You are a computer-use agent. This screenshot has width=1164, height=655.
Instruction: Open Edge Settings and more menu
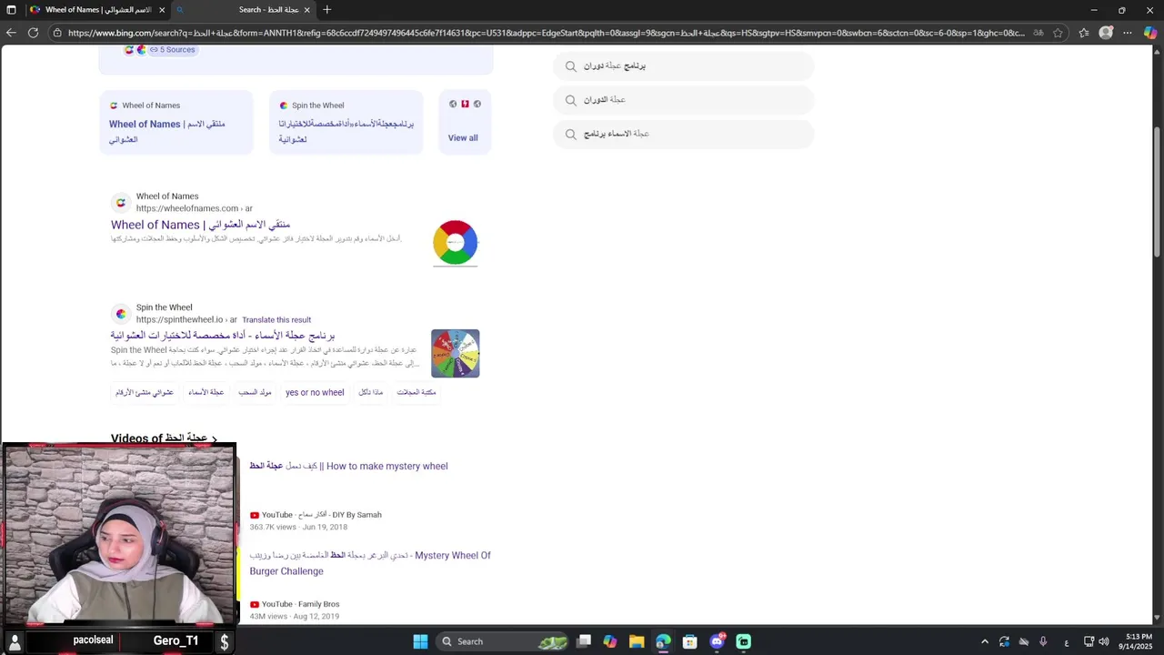click(x=1128, y=33)
